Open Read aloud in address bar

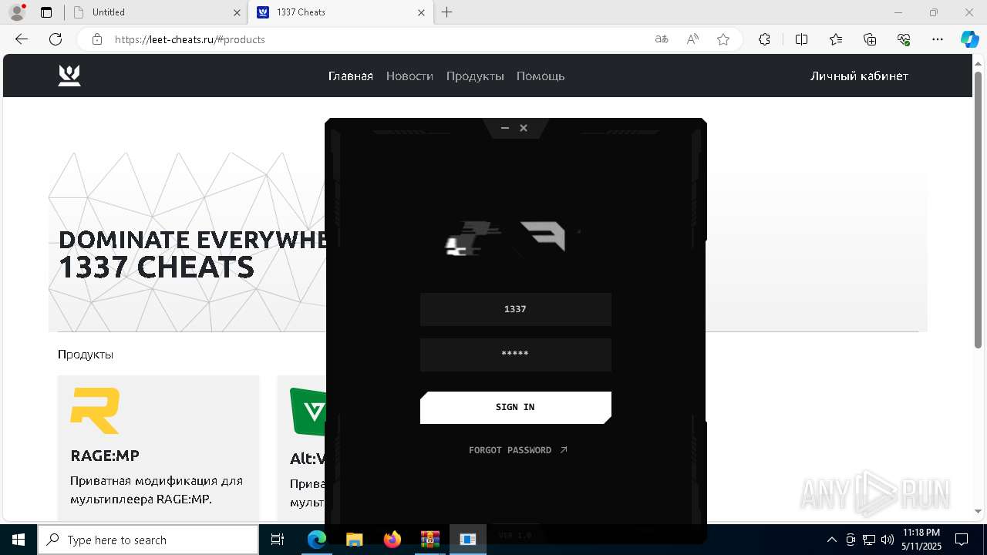coord(692,39)
